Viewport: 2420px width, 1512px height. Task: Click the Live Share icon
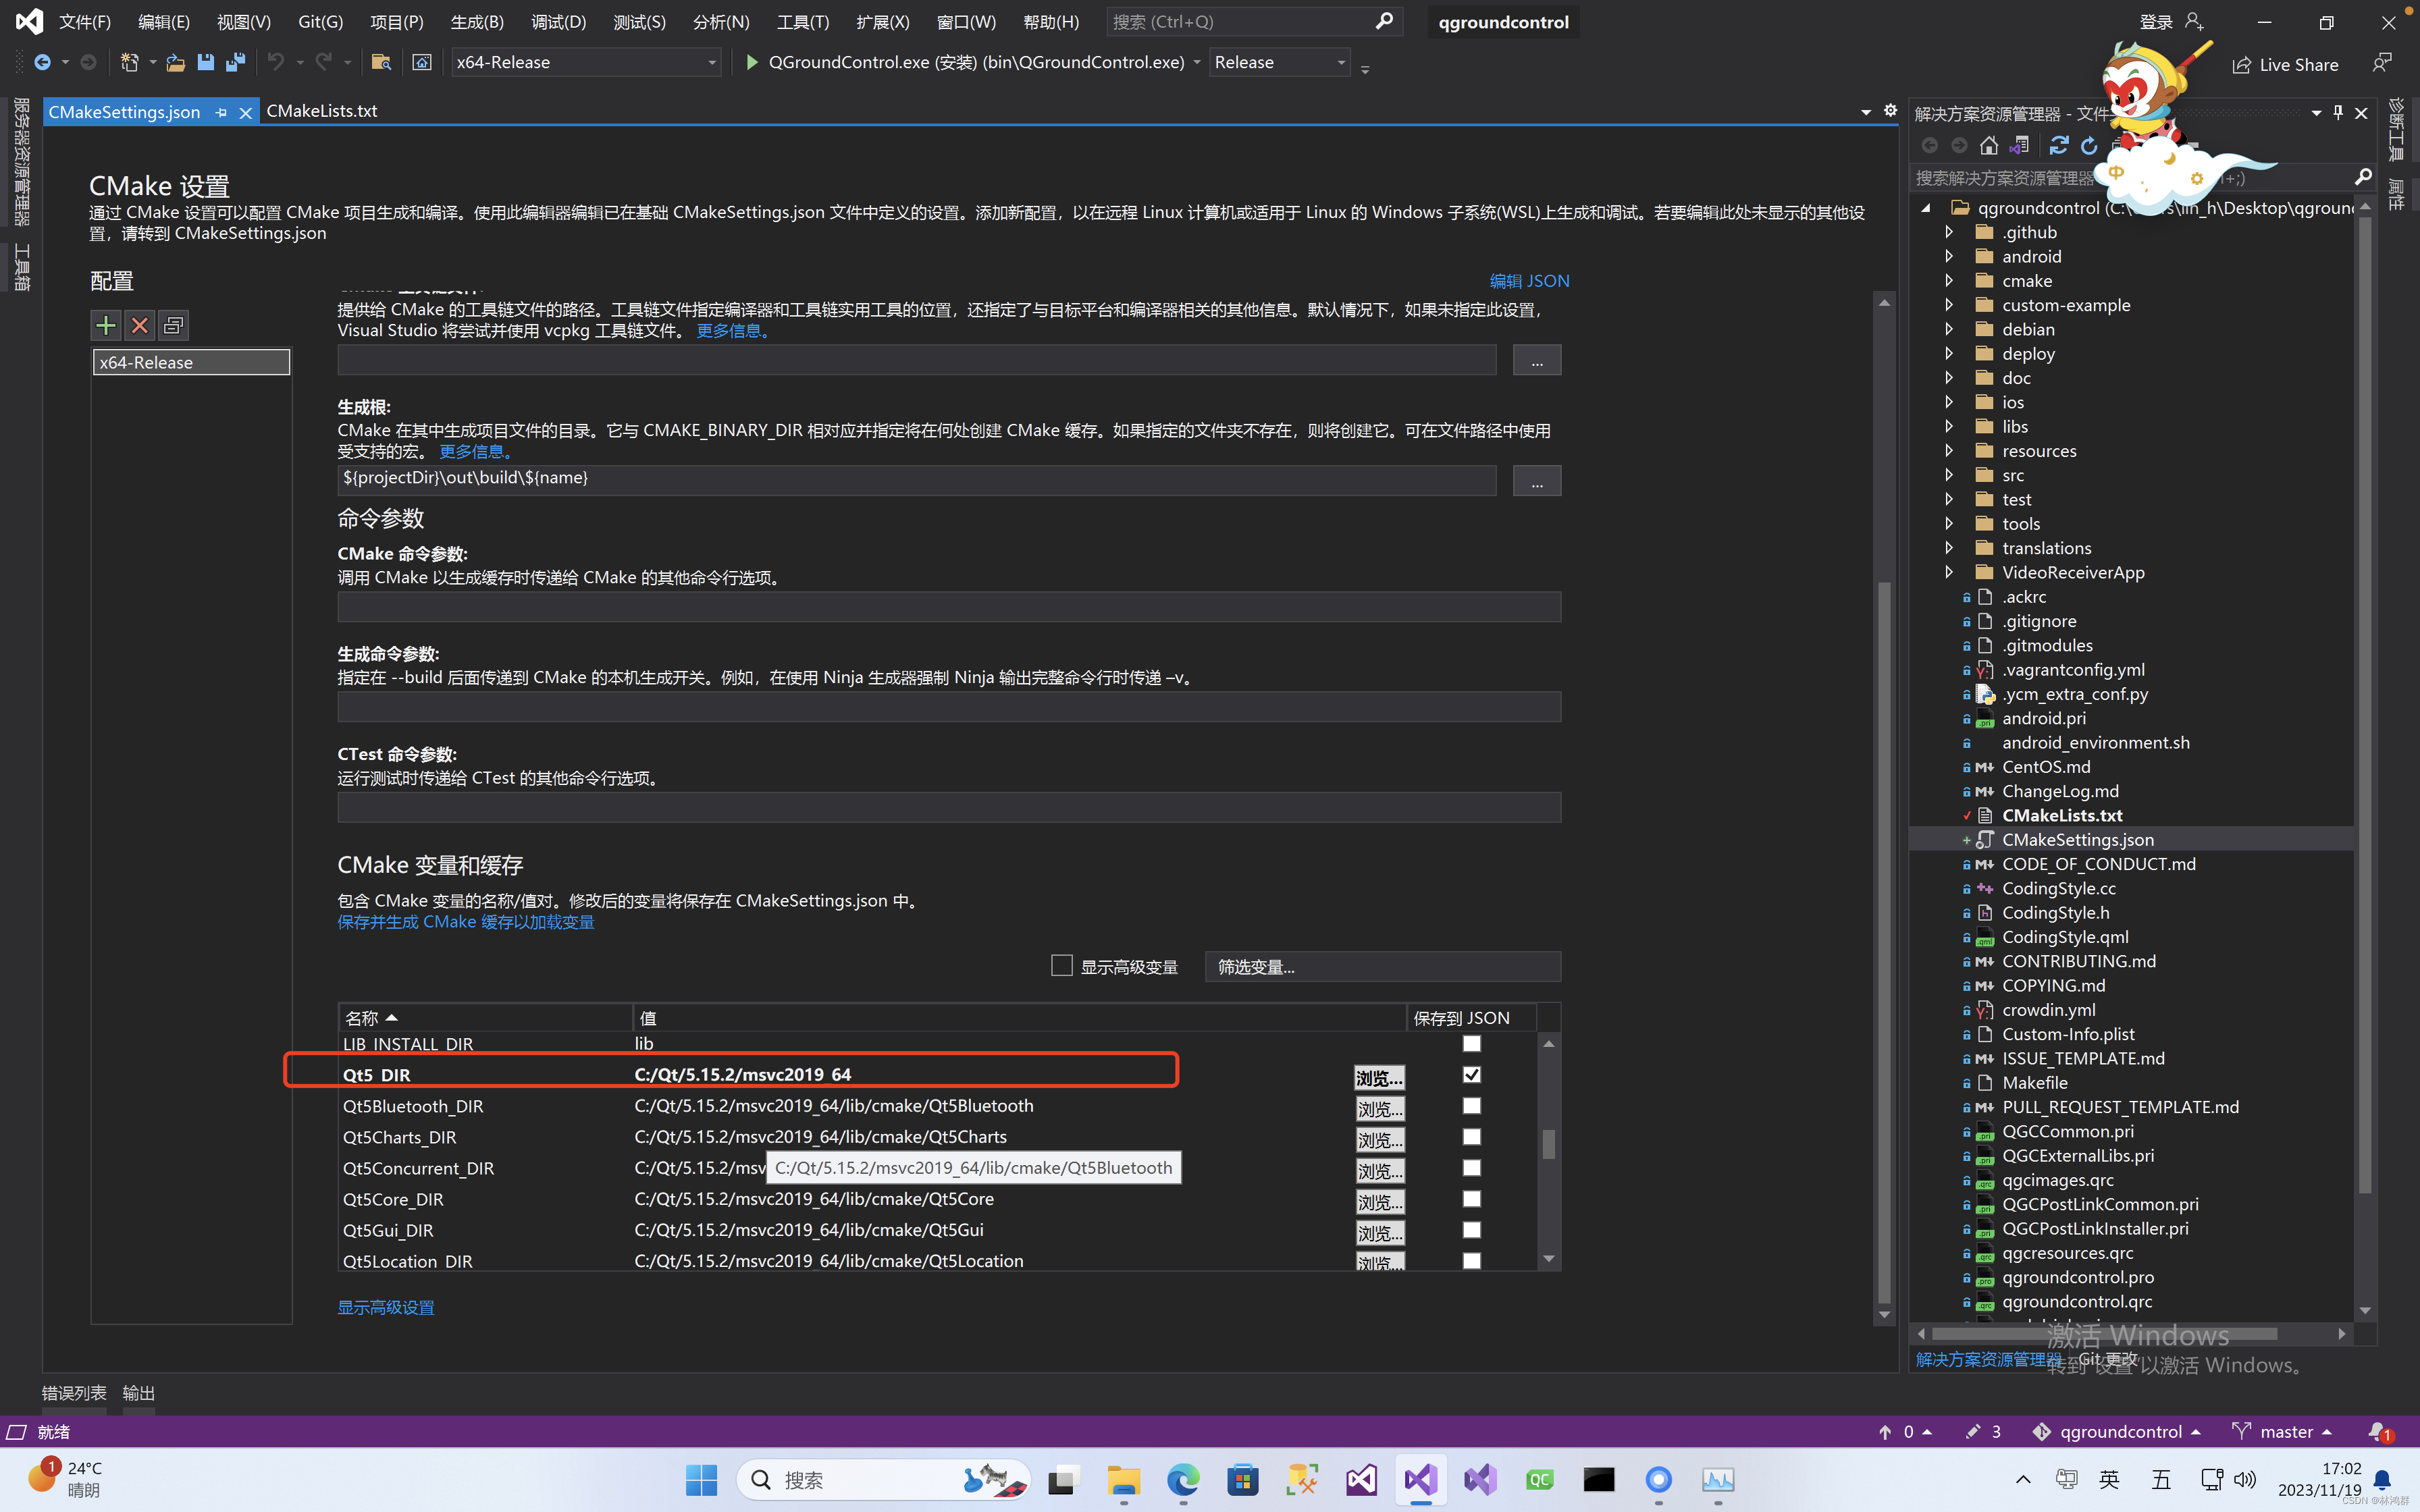pos(2241,65)
